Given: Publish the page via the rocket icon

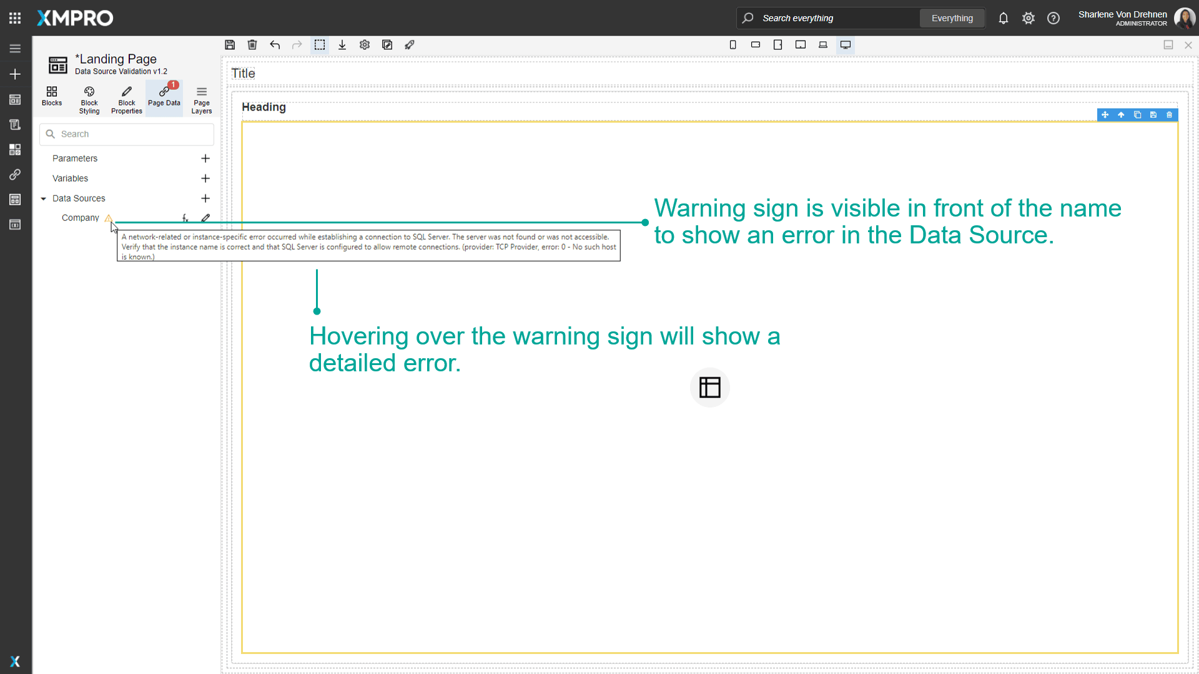Looking at the screenshot, I should (410, 45).
